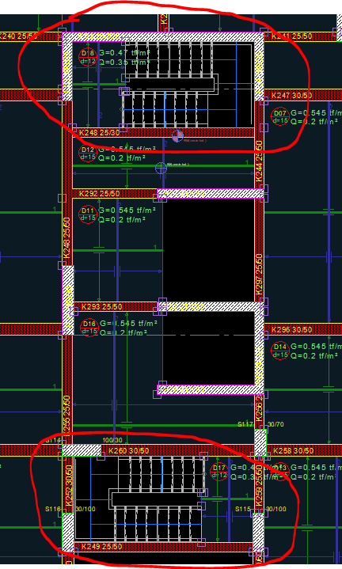Select the D18 slab label circle
Image resolution: width=342 pixels, height=569 pixels.
click(x=88, y=57)
